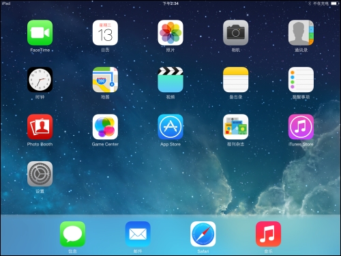Launch Photo Booth
Viewport: 341px width, 256px height.
click(x=40, y=127)
